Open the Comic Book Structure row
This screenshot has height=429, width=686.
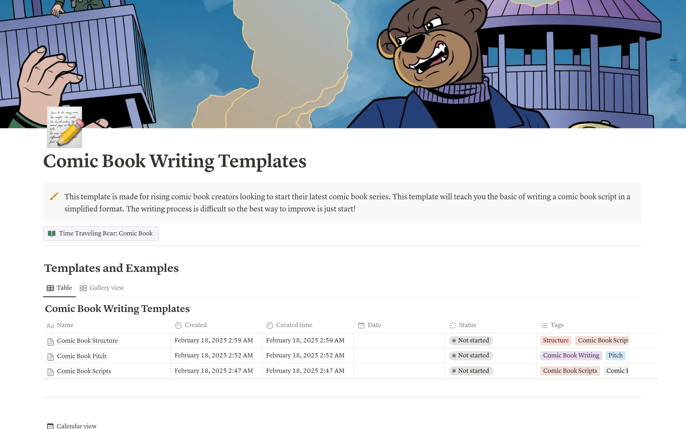(x=87, y=341)
